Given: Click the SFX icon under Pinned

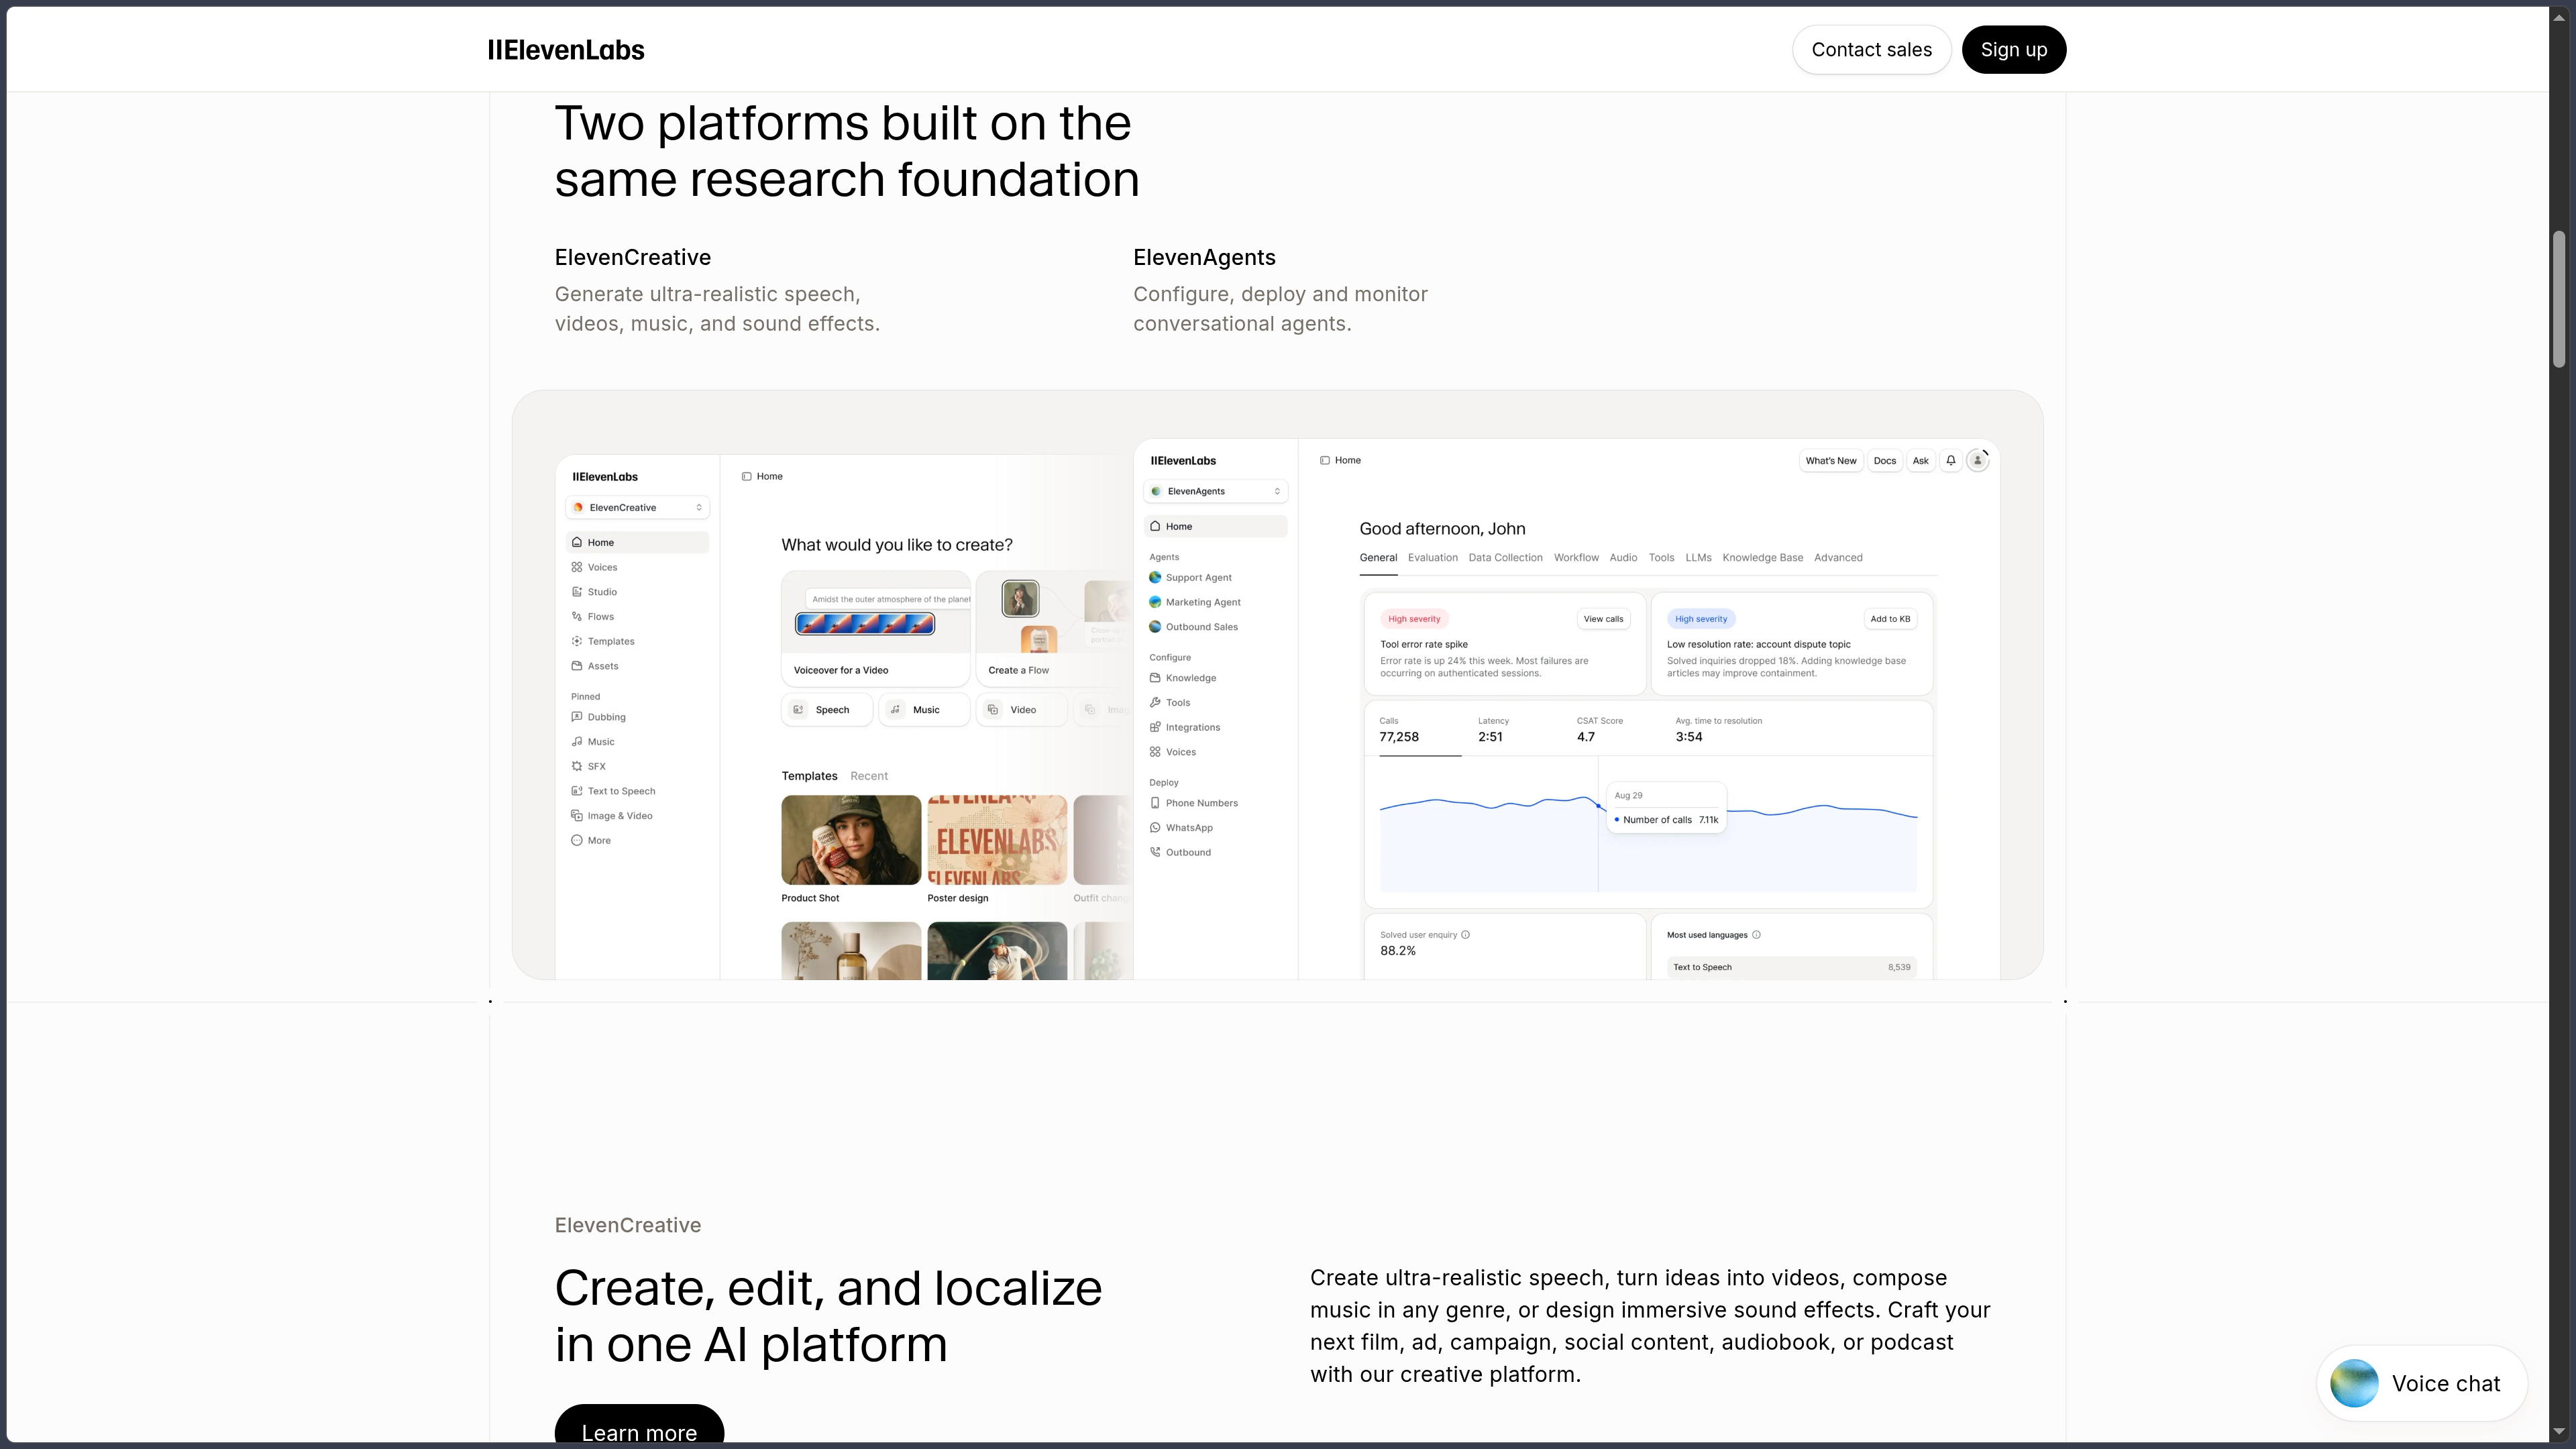Looking at the screenshot, I should tap(577, 766).
